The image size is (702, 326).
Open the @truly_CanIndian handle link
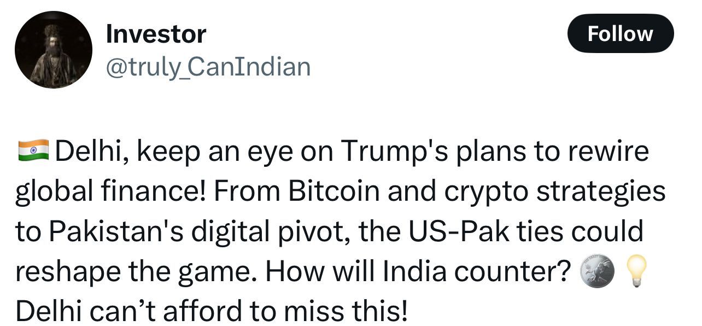pos(208,67)
